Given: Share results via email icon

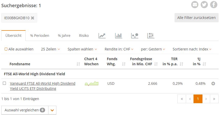Looking at the screenshot, I should 195,5.
